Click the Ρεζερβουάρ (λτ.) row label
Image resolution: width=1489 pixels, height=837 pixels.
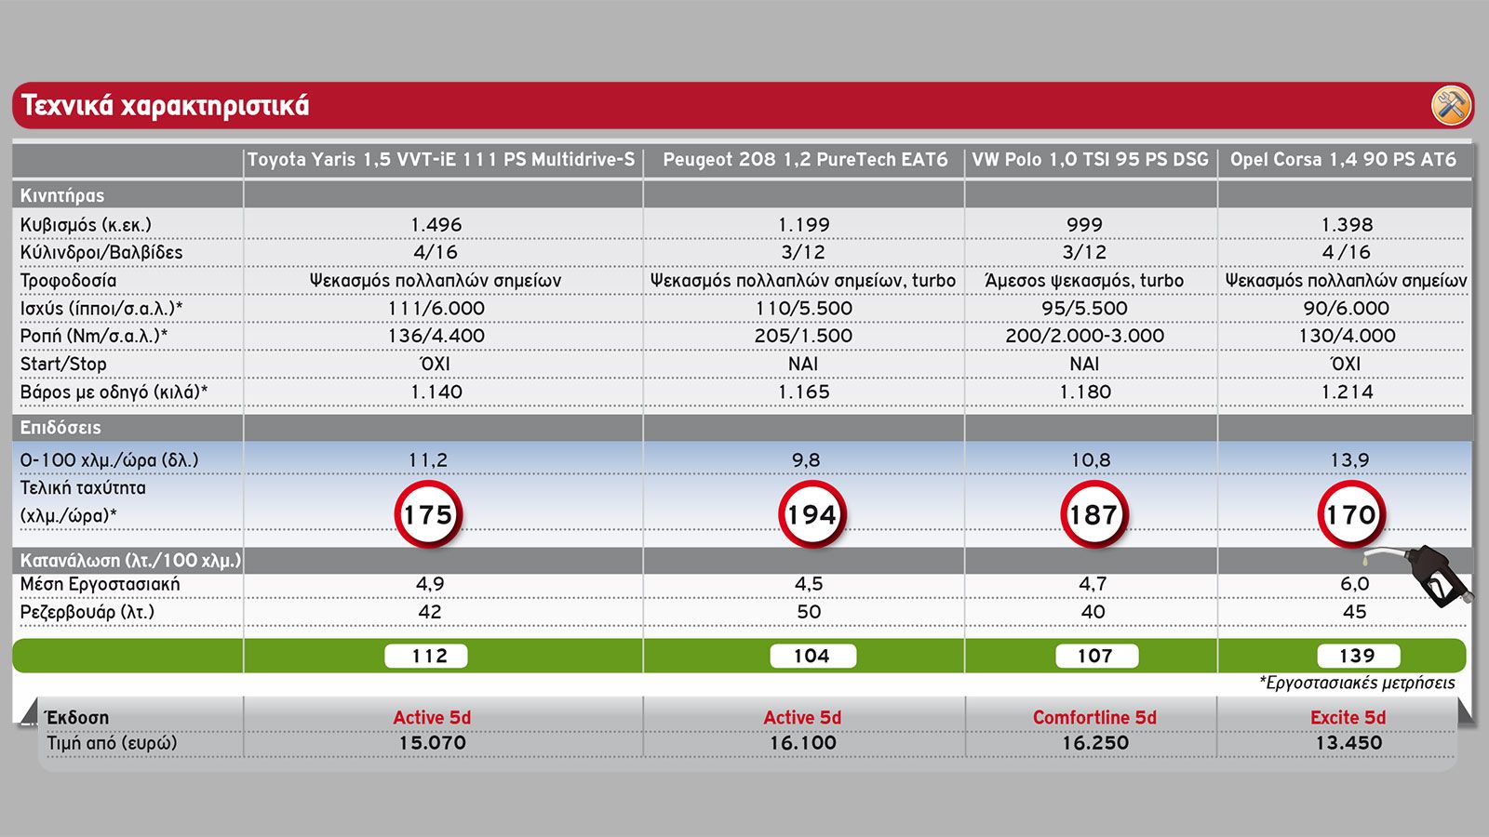click(87, 612)
